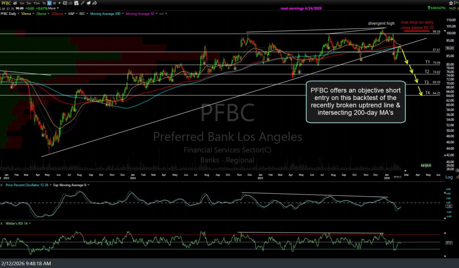Open the timeframe dropdown arrow after W
This screenshot has height=268, width=459.
(x=60, y=3)
